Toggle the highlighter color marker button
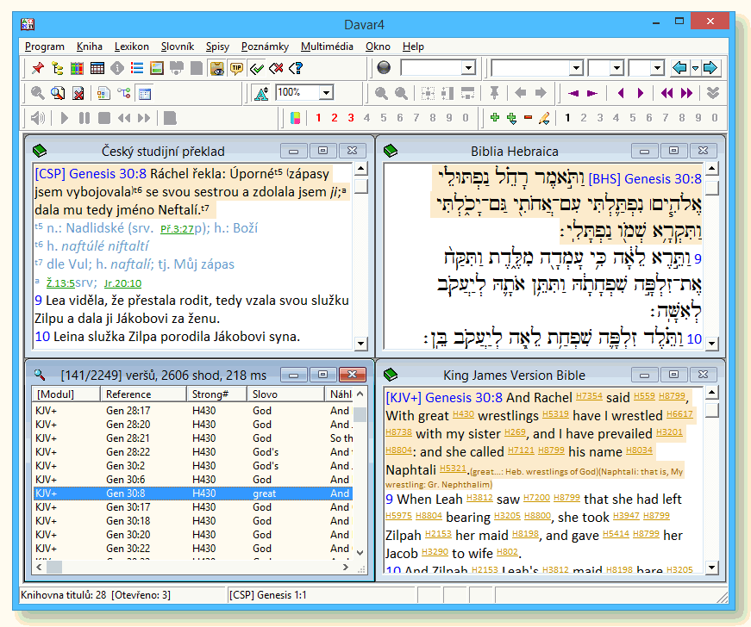This screenshot has width=751, height=627. click(x=296, y=118)
